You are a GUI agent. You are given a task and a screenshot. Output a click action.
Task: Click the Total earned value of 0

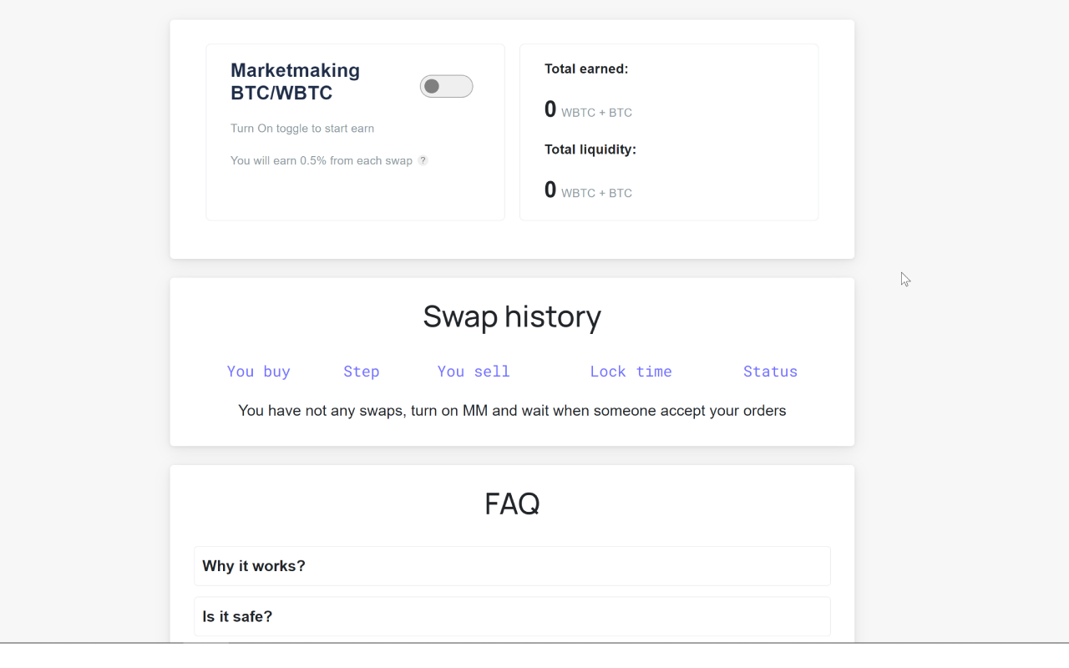pyautogui.click(x=550, y=109)
